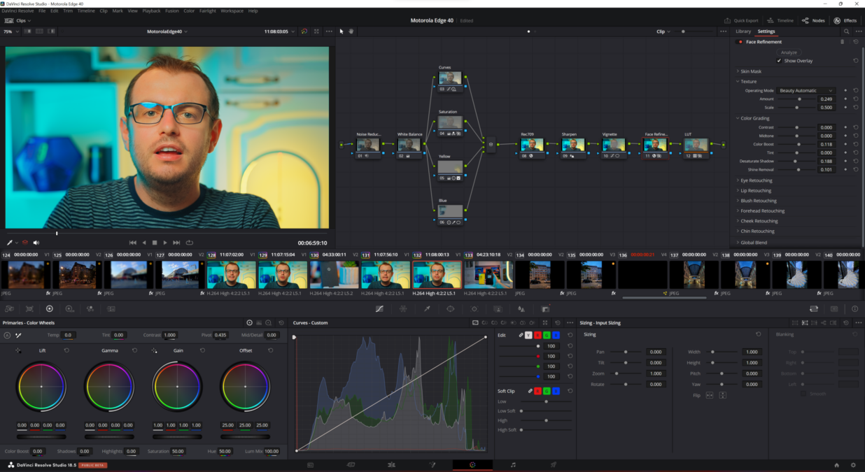Viewport: 865px width, 472px height.
Task: Toggle the Y luminance curve channel button
Action: (528, 336)
